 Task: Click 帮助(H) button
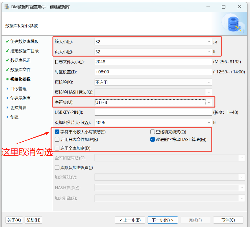coord(33,220)
